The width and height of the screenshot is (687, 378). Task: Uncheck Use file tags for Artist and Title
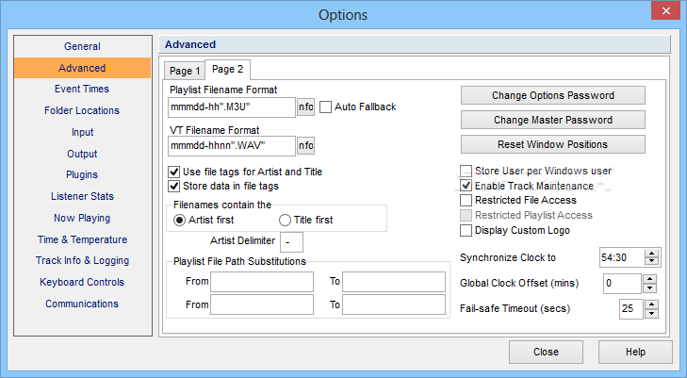174,172
